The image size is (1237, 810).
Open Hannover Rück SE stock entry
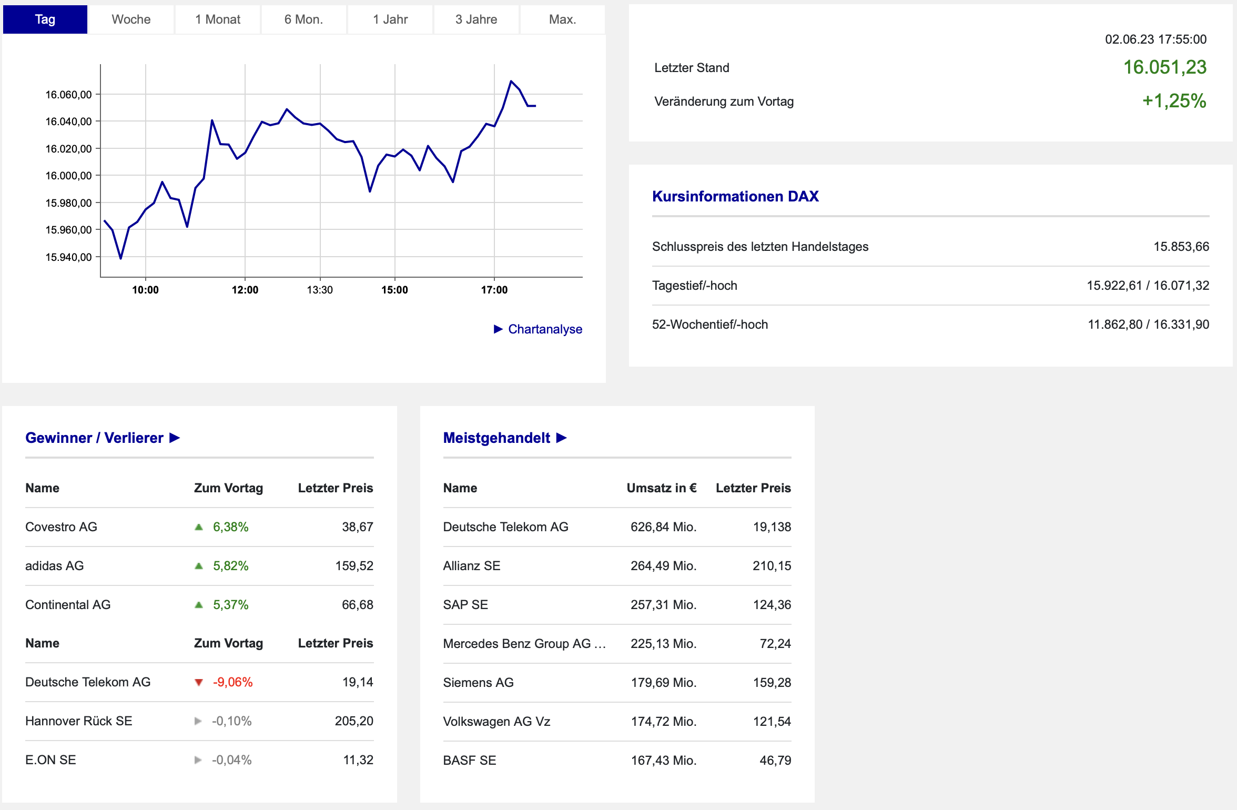(x=79, y=721)
